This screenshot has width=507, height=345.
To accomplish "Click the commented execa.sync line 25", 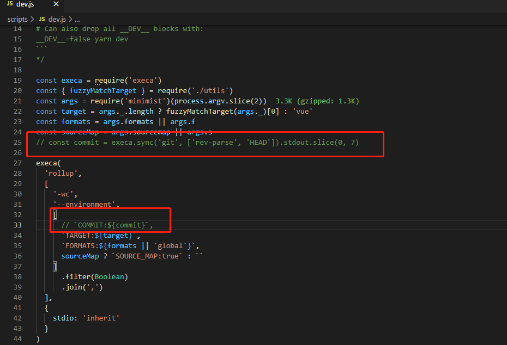I will coord(196,142).
